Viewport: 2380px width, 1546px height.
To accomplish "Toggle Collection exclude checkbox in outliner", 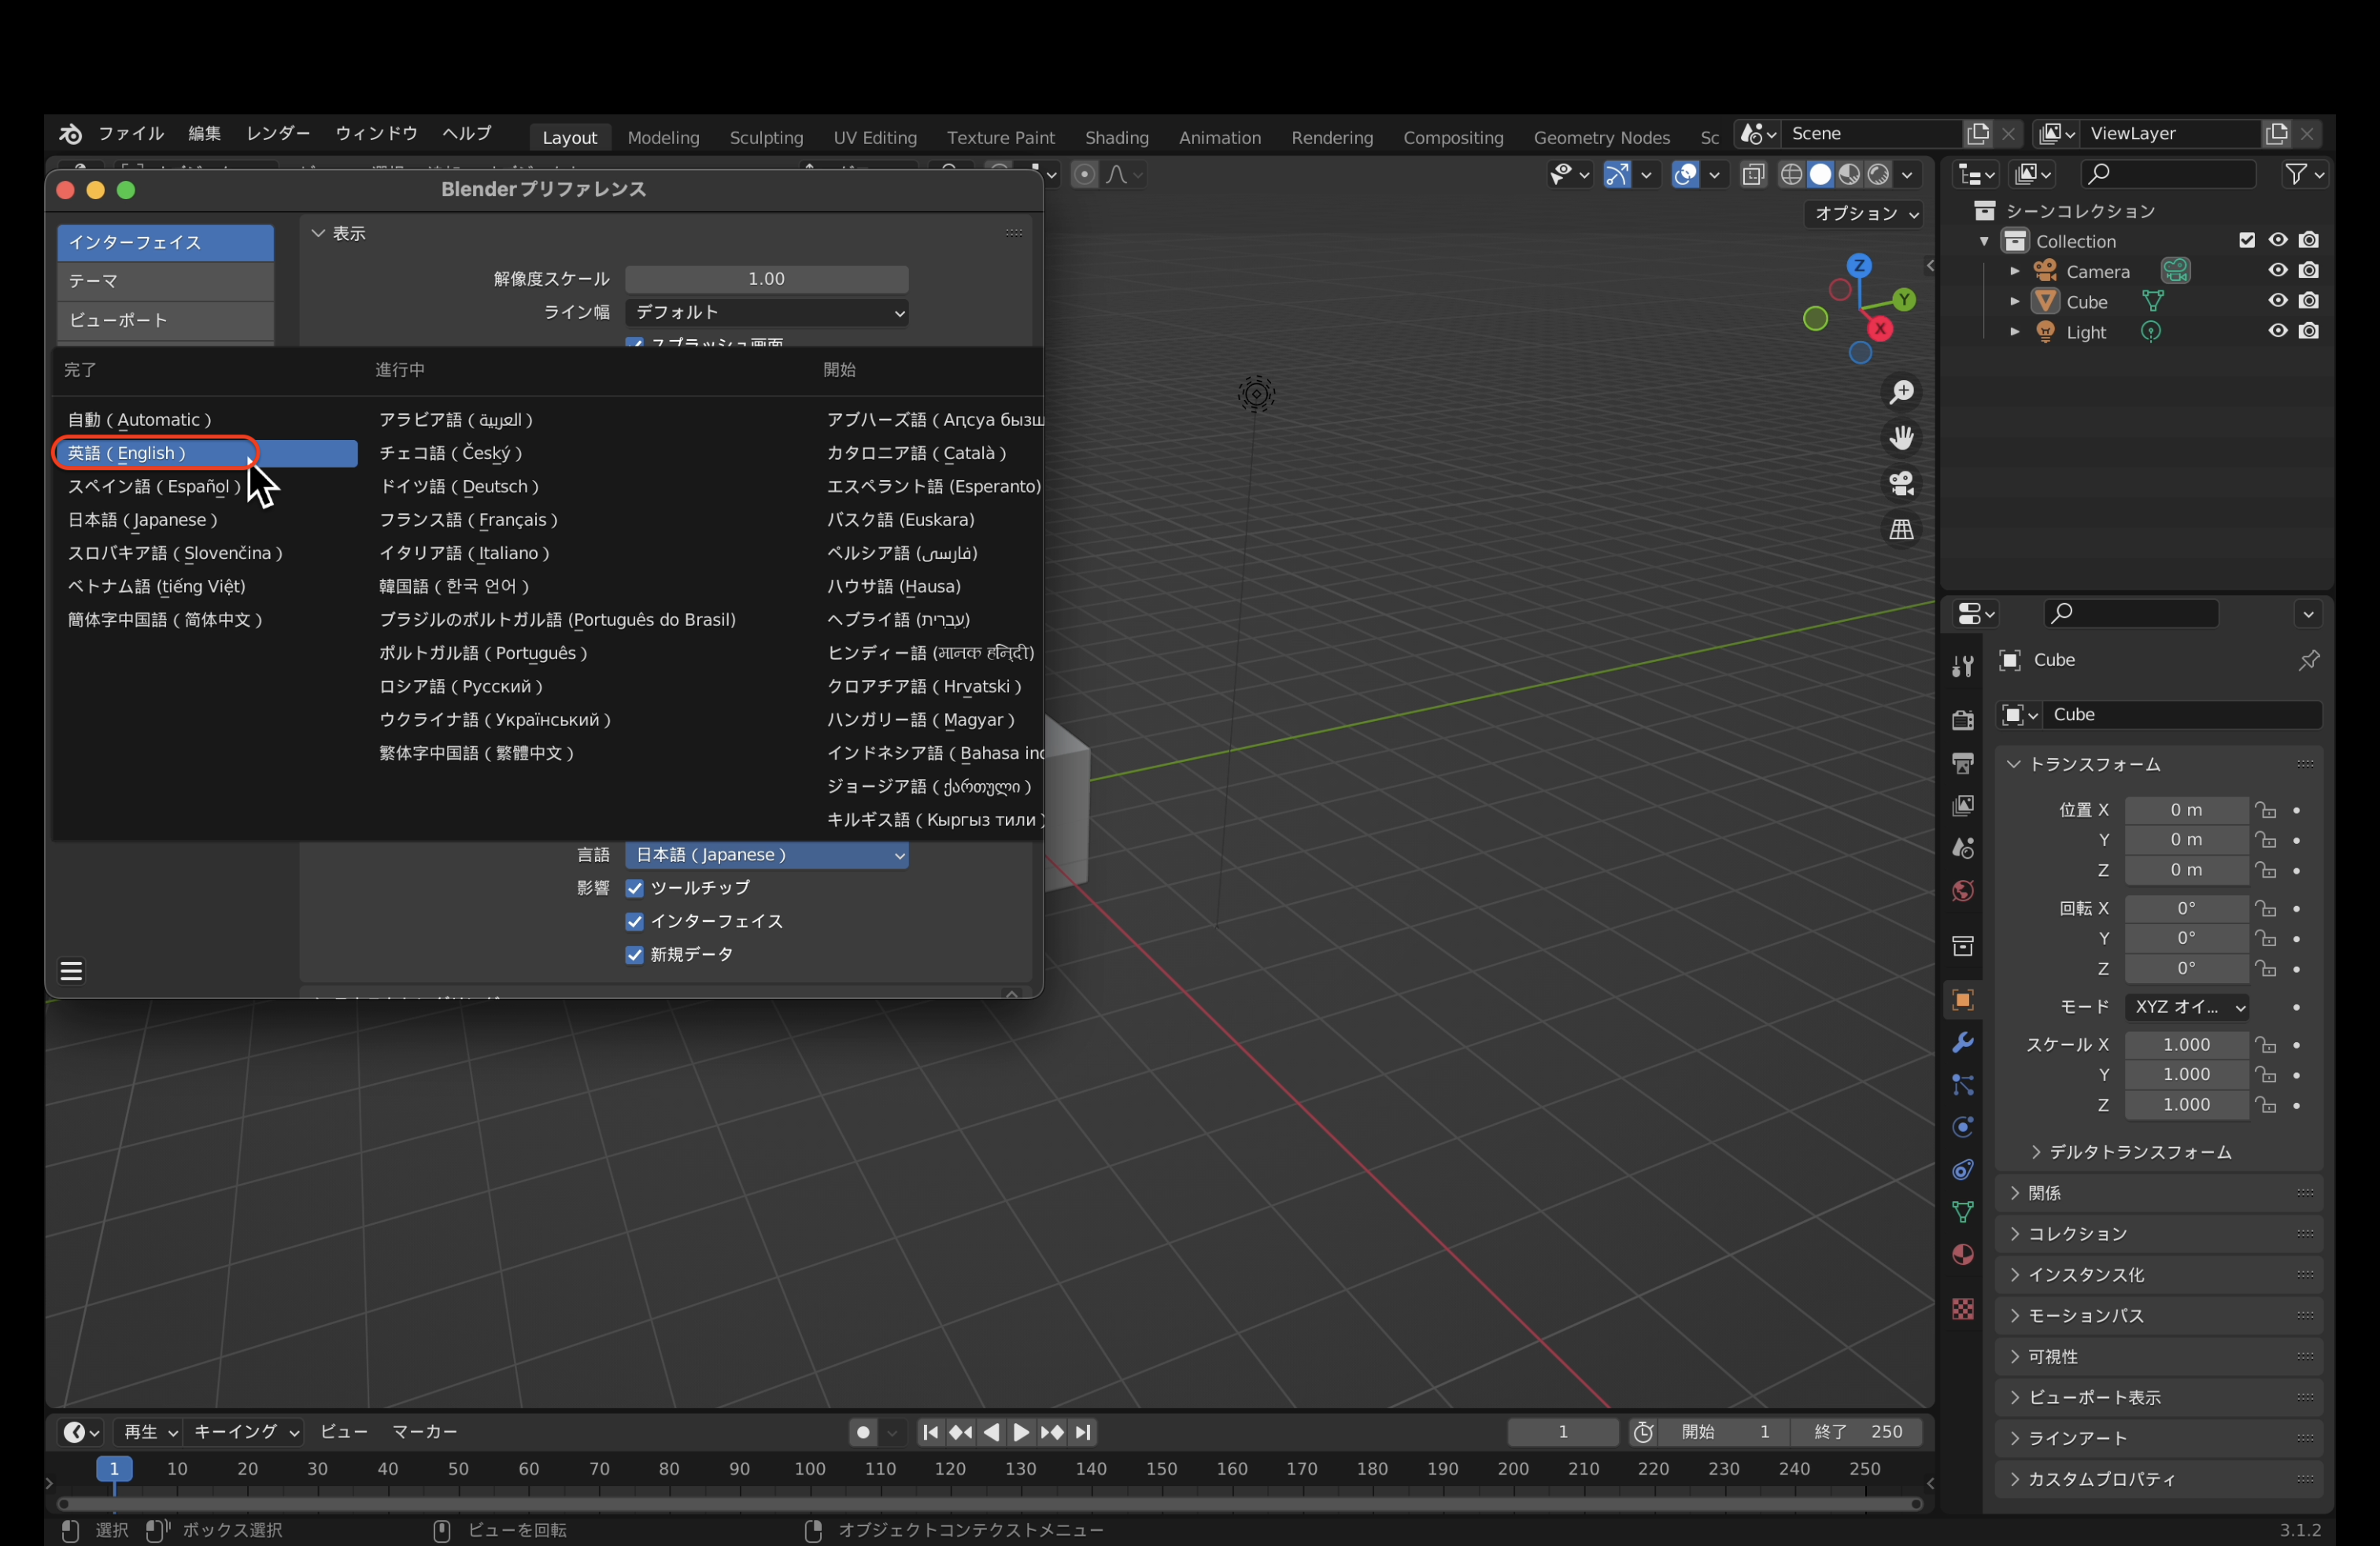I will [2247, 240].
